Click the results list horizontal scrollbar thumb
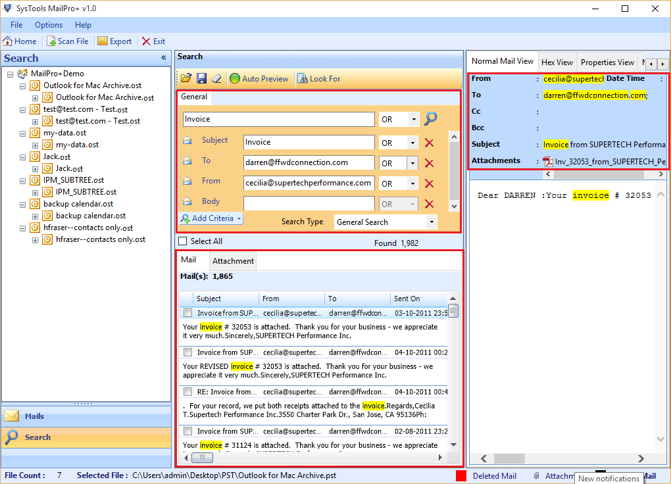 pos(202,458)
